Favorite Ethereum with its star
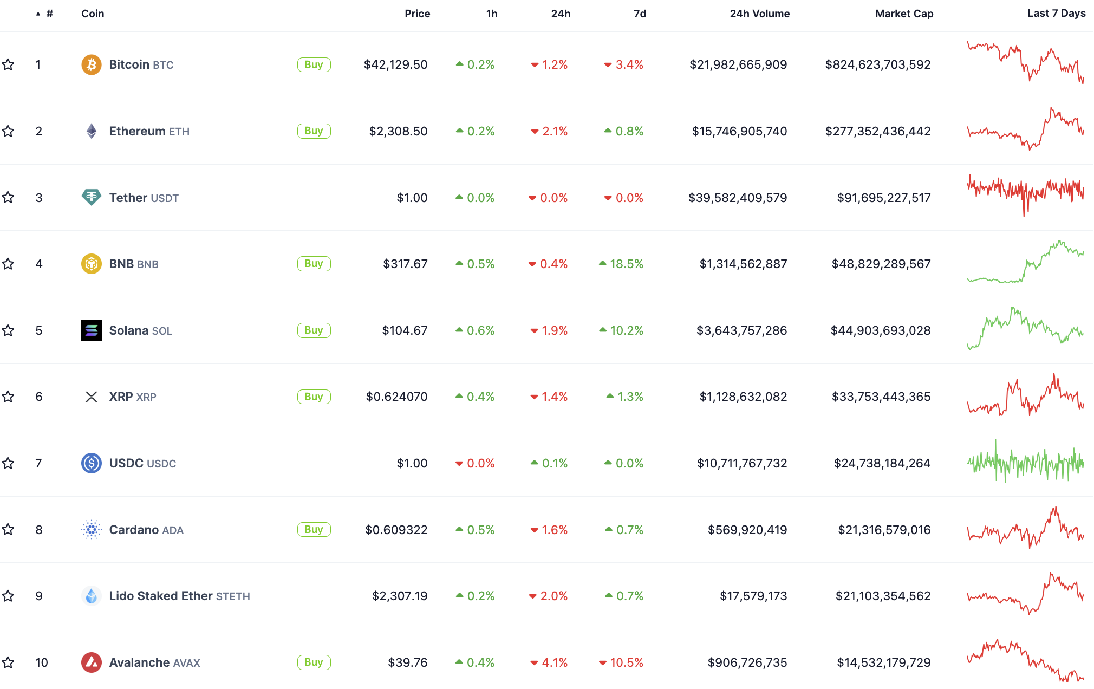 8,131
